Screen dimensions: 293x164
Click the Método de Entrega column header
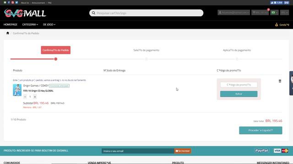coord(114,70)
